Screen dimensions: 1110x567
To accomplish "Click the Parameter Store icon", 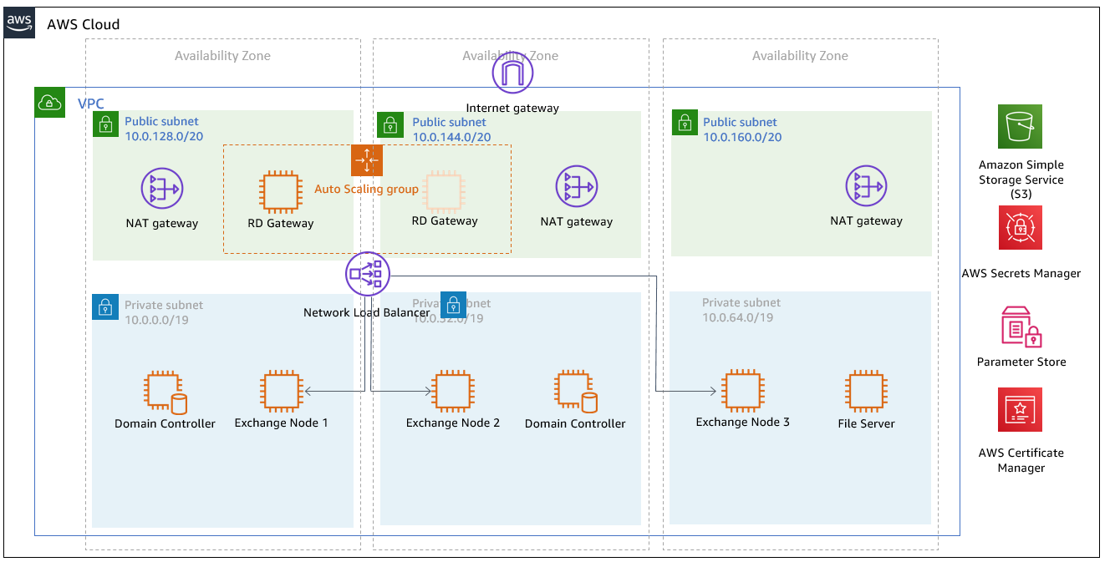I will click(x=1021, y=327).
